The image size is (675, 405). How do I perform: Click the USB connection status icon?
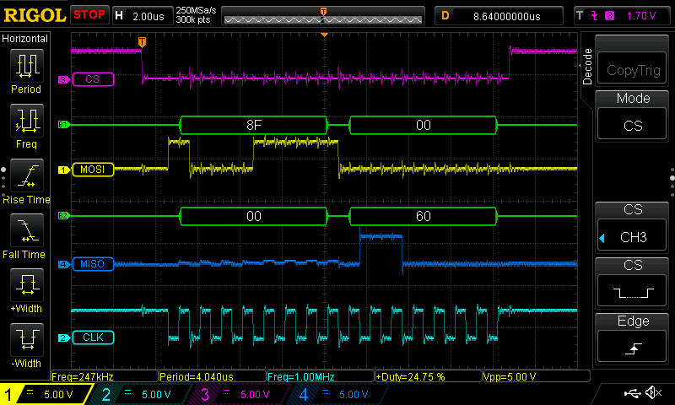pos(632,392)
